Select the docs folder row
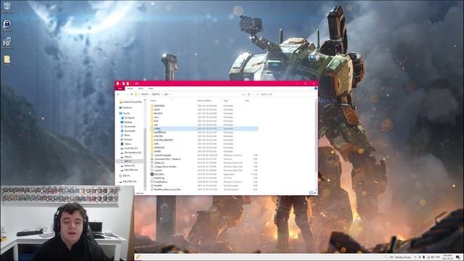 pyautogui.click(x=204, y=117)
